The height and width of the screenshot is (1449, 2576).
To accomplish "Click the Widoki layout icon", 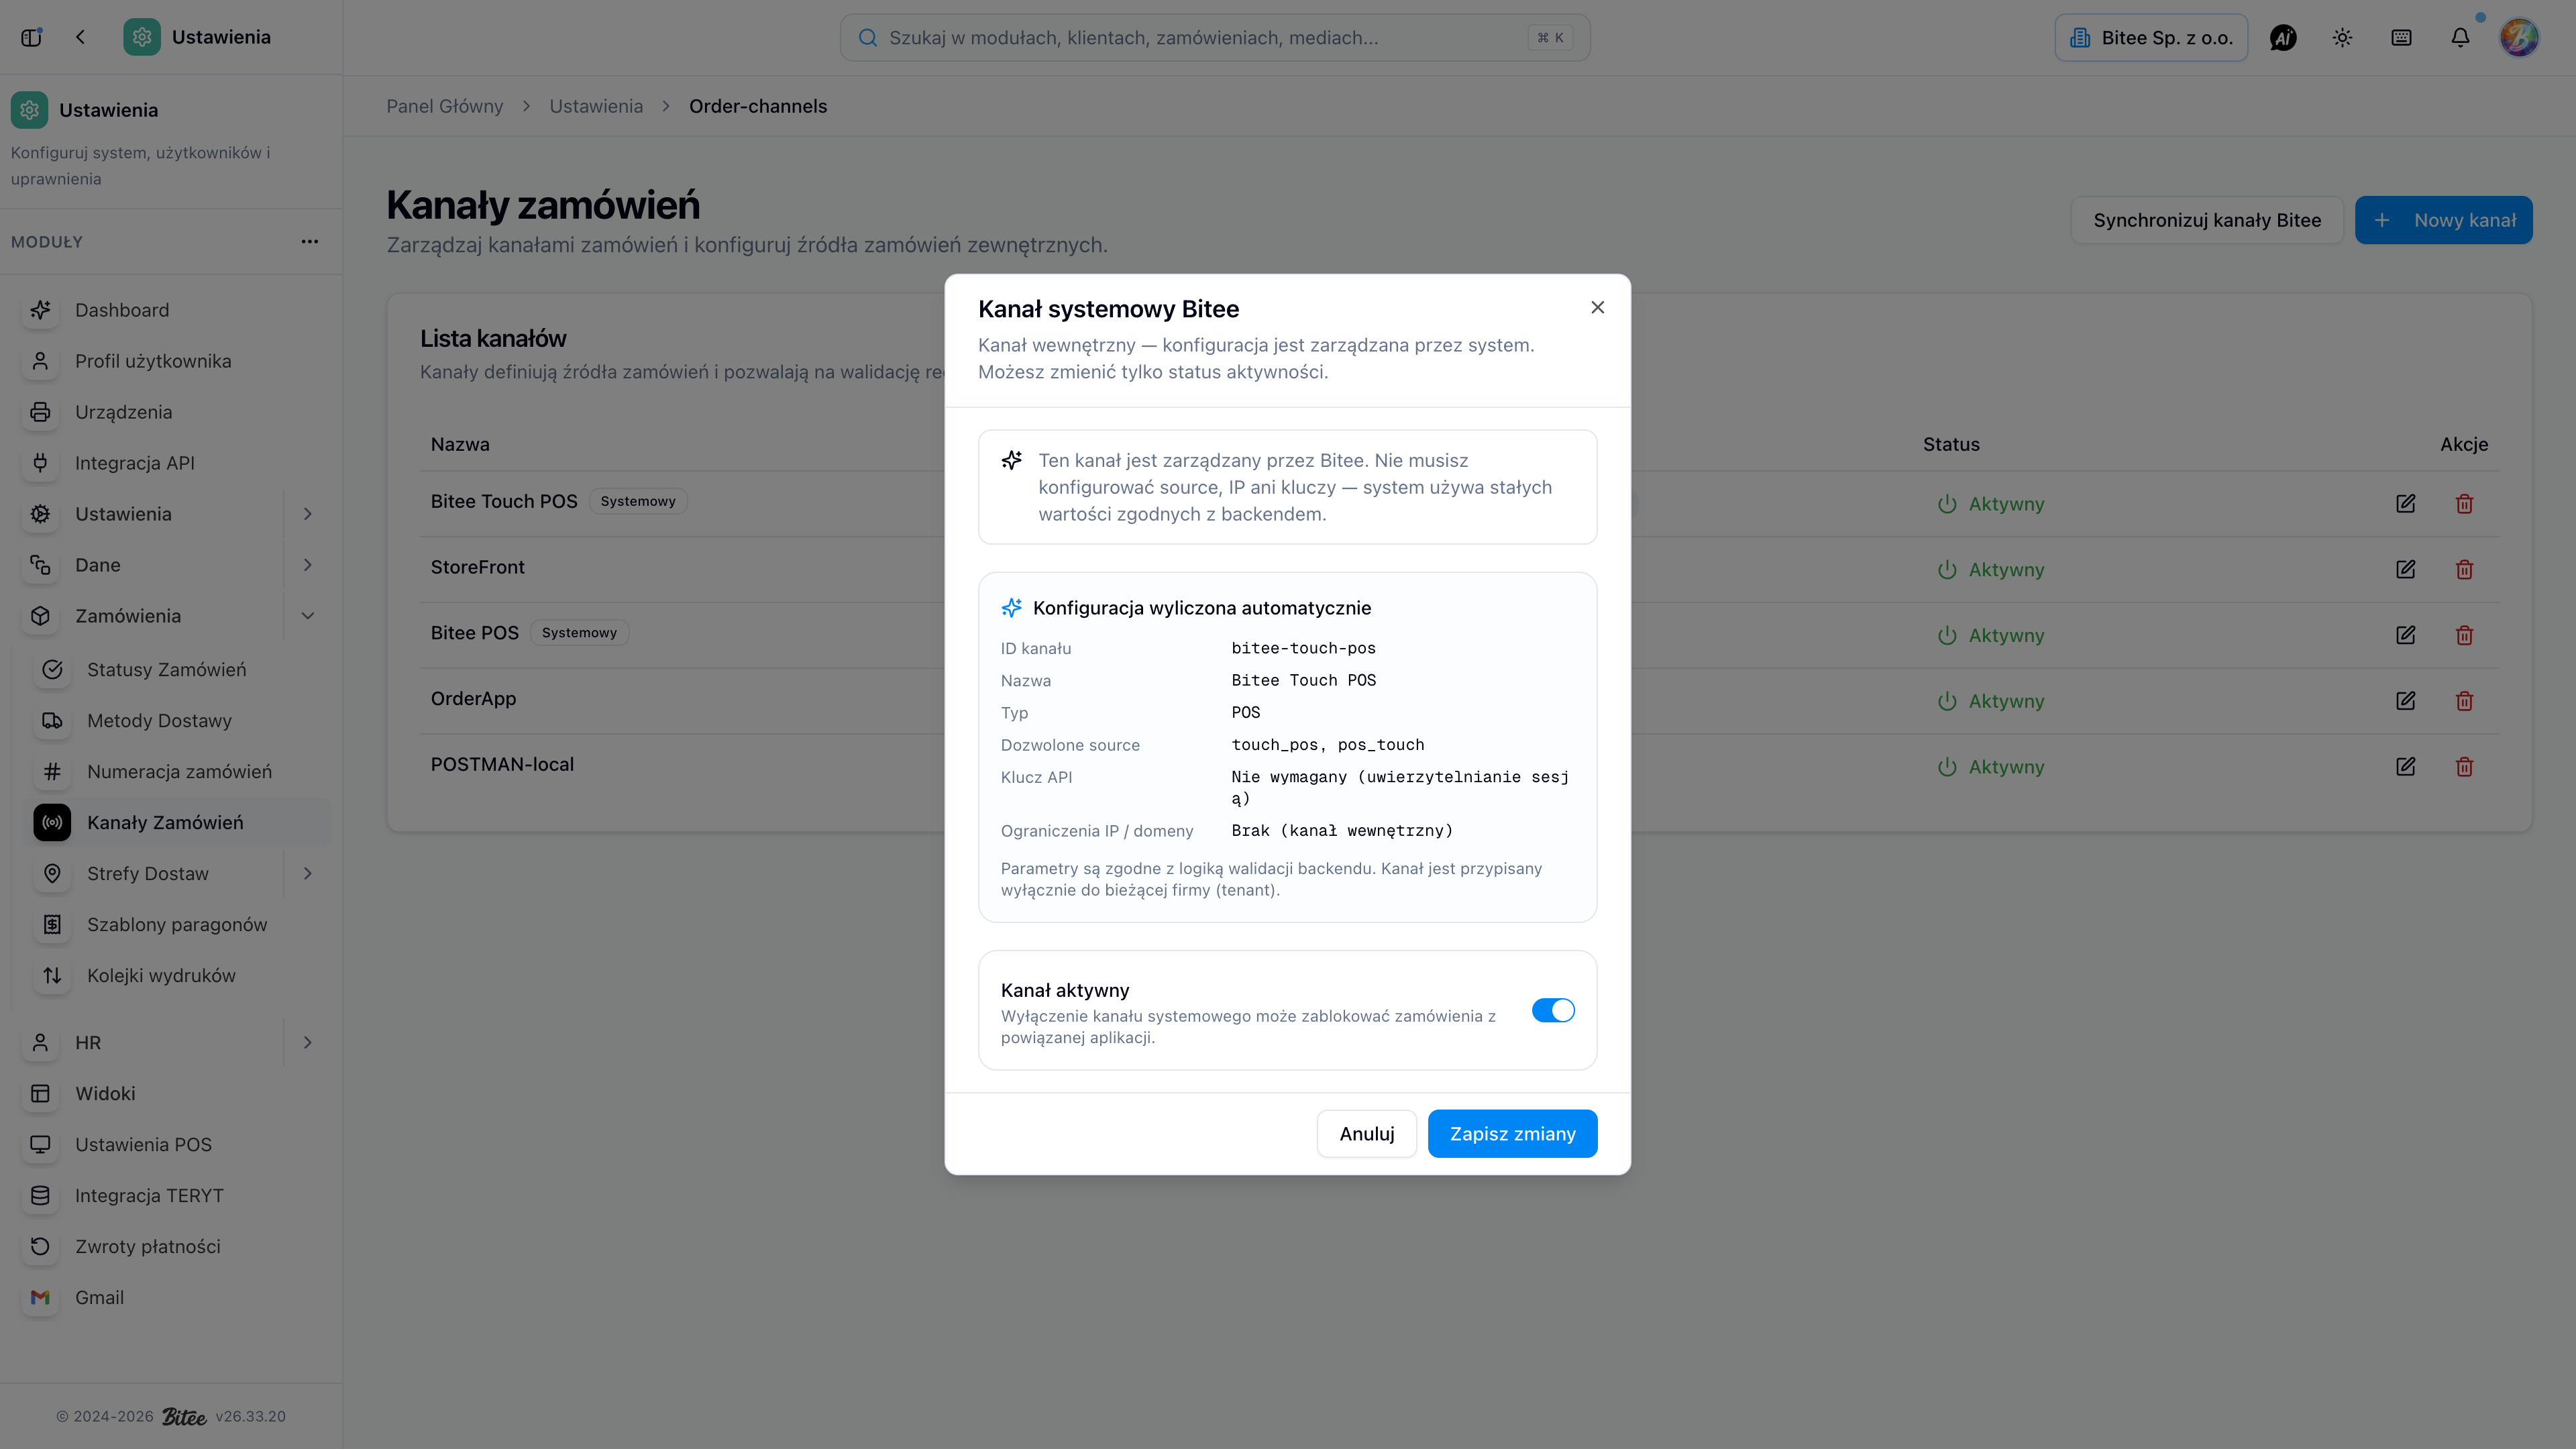I will pyautogui.click(x=40, y=1094).
